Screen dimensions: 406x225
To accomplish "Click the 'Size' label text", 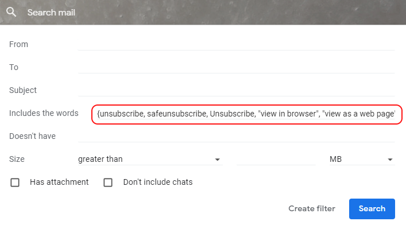I will [17, 159].
